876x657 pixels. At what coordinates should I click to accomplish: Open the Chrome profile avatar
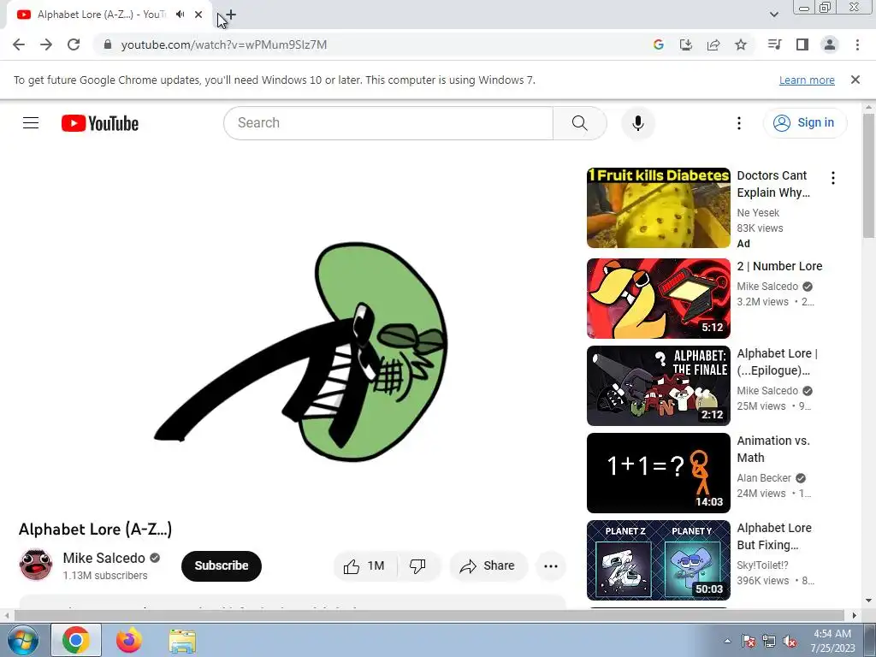coord(830,44)
